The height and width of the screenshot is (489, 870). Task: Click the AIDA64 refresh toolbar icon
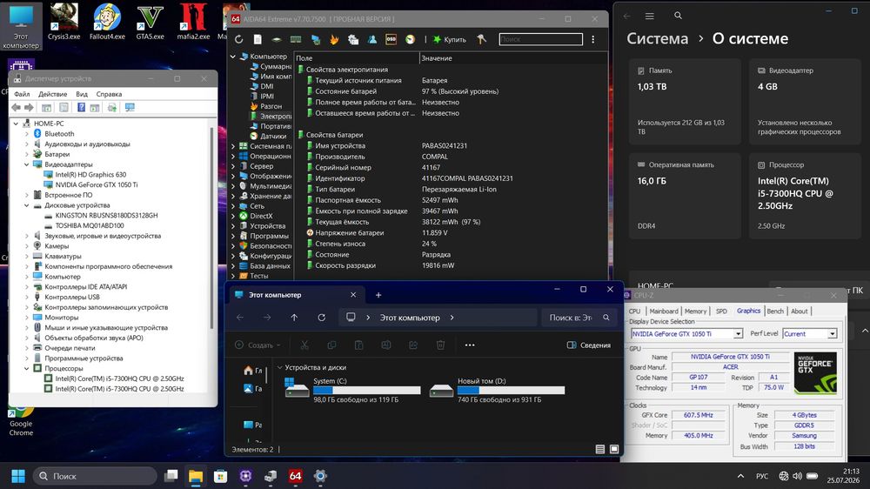point(238,39)
